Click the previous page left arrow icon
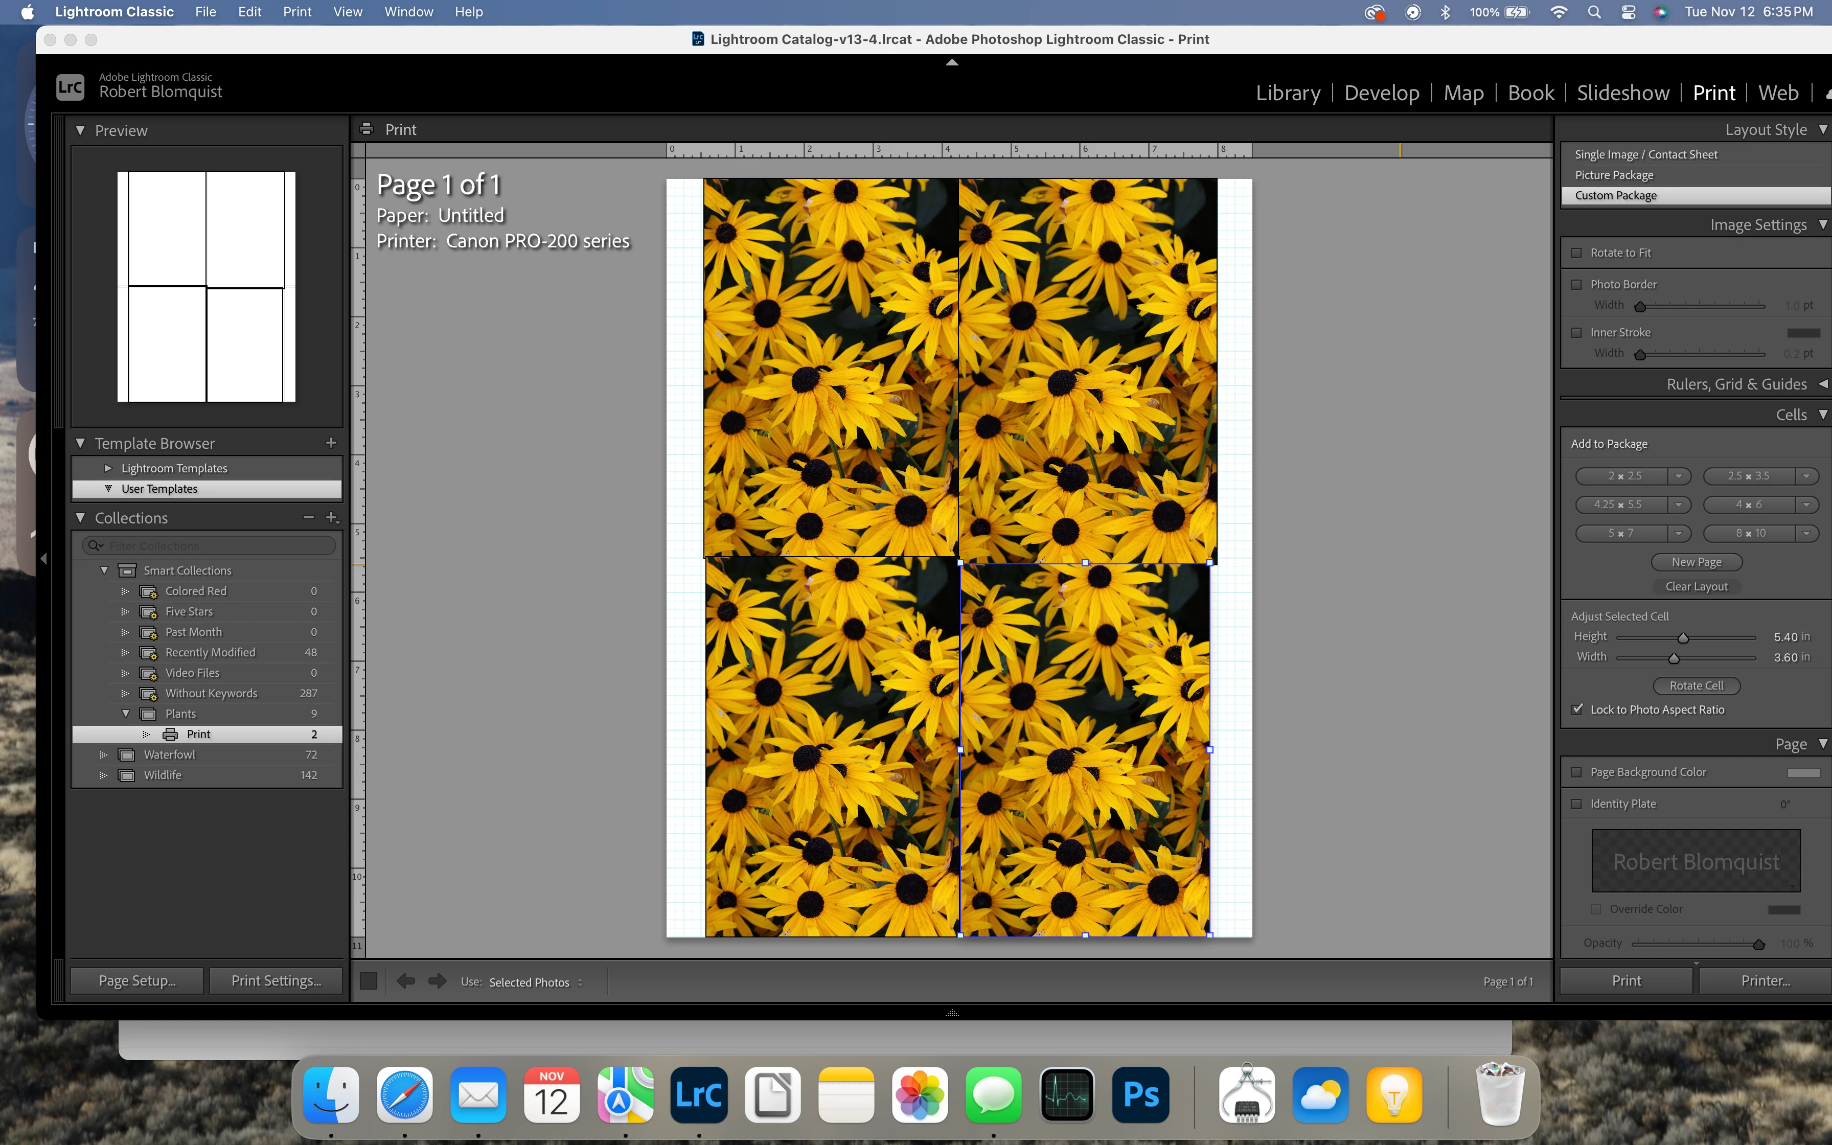Screen dimensions: 1832x1145 coord(406,981)
